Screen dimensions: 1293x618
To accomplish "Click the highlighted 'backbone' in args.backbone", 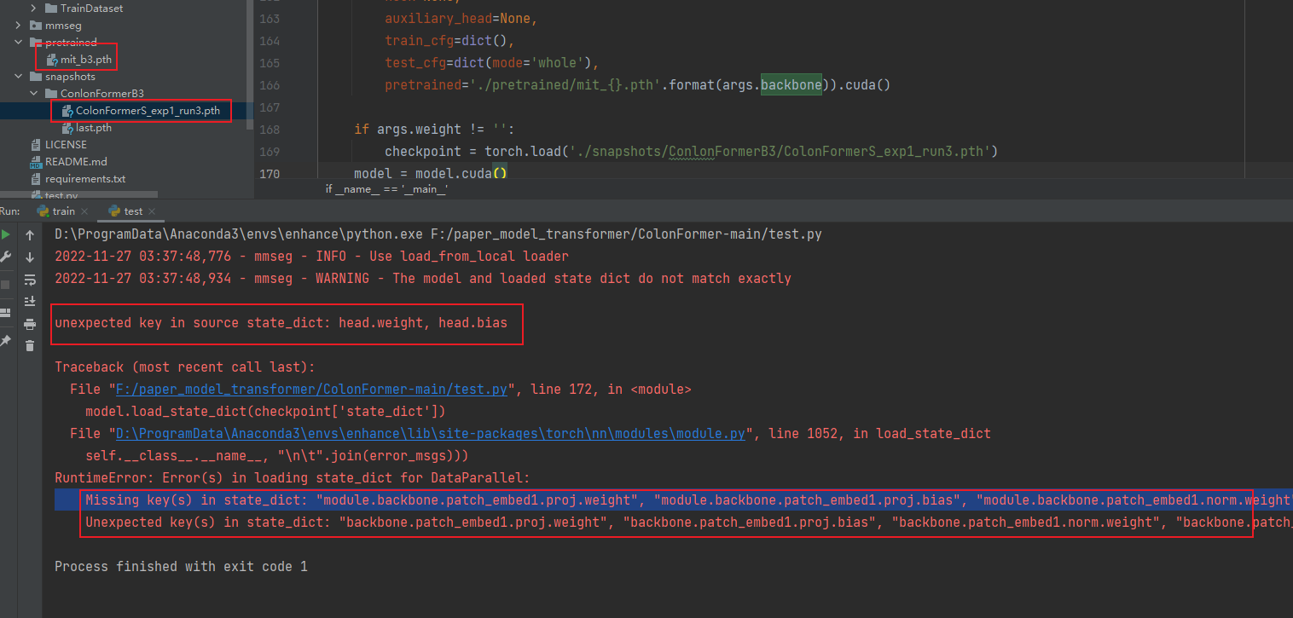I will point(791,85).
